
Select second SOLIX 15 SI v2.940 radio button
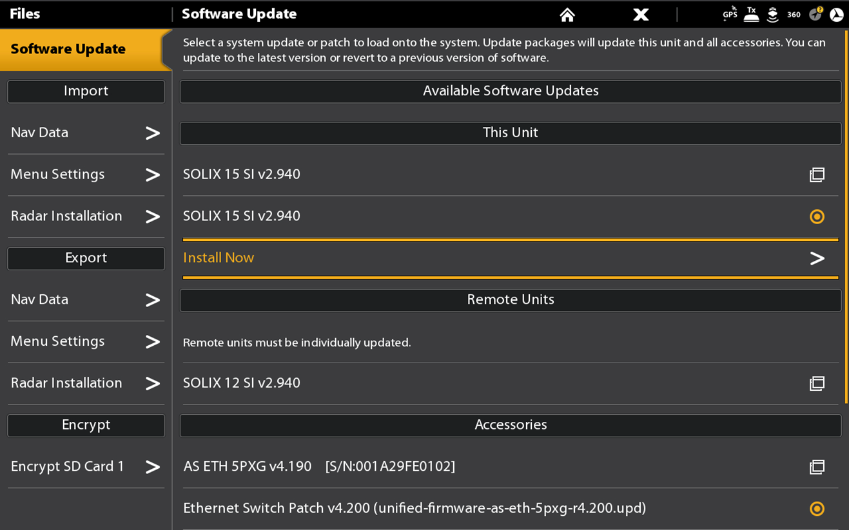click(x=817, y=216)
